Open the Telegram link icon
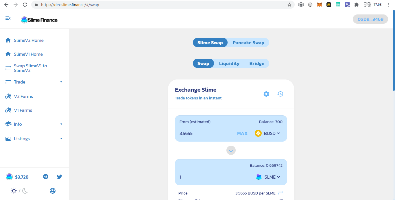395x200 pixels. 46,177
